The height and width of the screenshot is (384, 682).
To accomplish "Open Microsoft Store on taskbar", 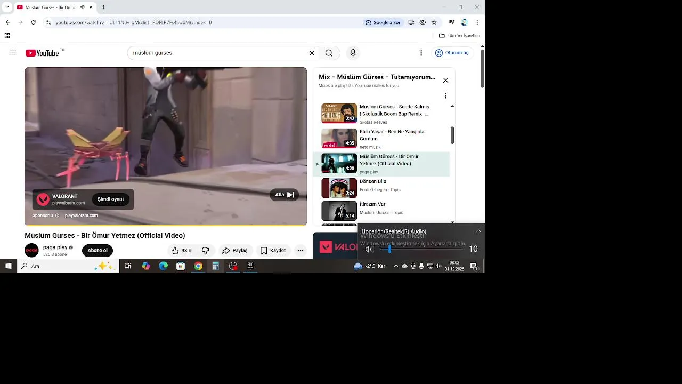I will pos(181,266).
